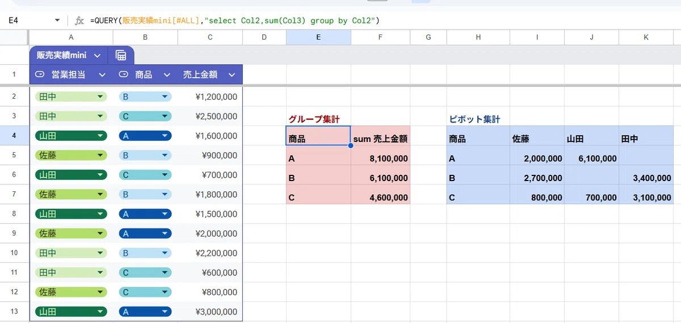
Task: Open the product A chip in row 4
Action: pyautogui.click(x=145, y=136)
